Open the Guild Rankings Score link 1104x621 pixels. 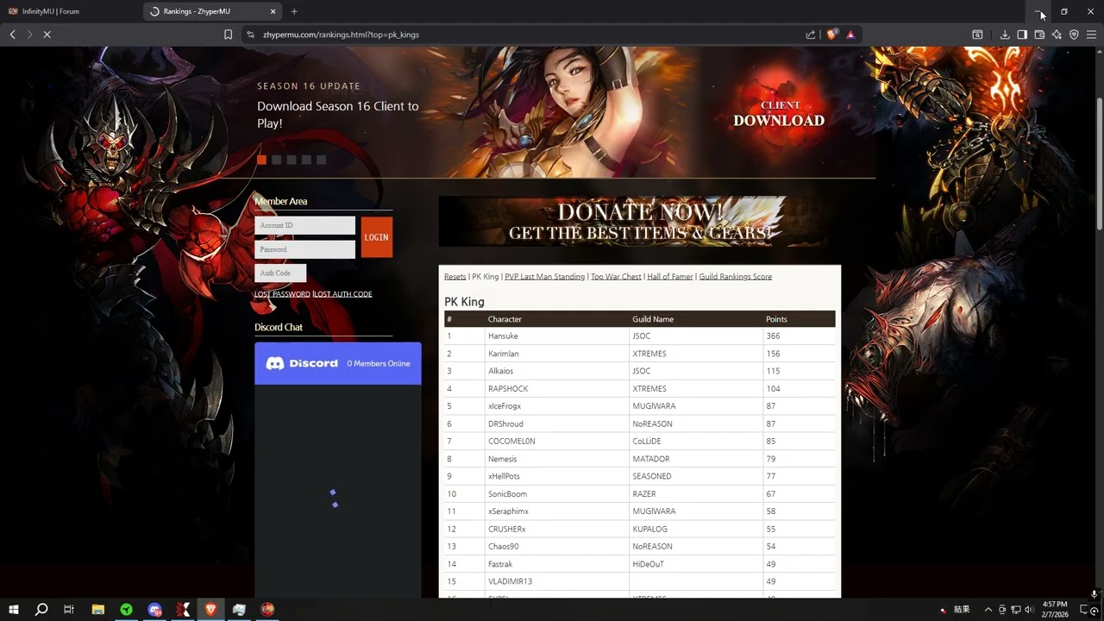735,277
